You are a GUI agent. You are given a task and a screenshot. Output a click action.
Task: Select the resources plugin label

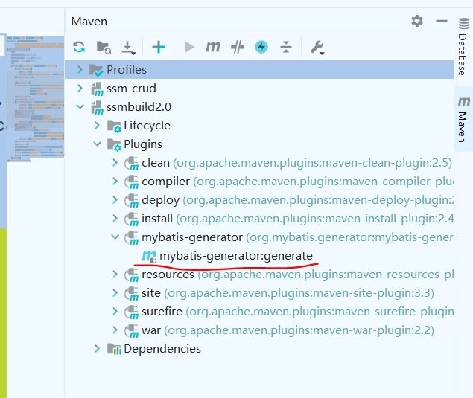168,275
